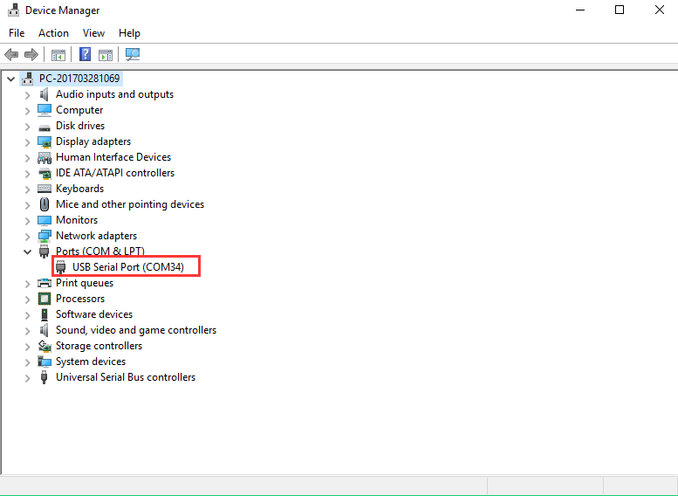The height and width of the screenshot is (496, 678).
Task: Click the Forward arrow toolbar icon
Action: point(31,54)
